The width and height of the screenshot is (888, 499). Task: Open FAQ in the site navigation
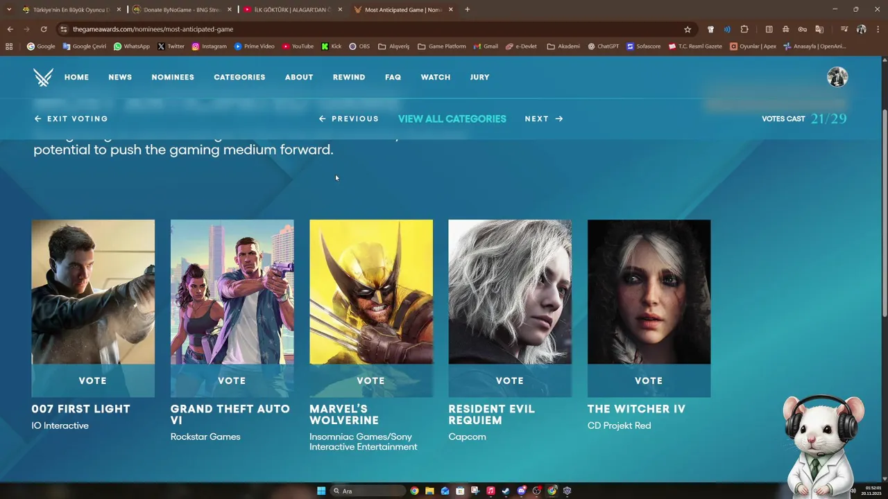(393, 77)
